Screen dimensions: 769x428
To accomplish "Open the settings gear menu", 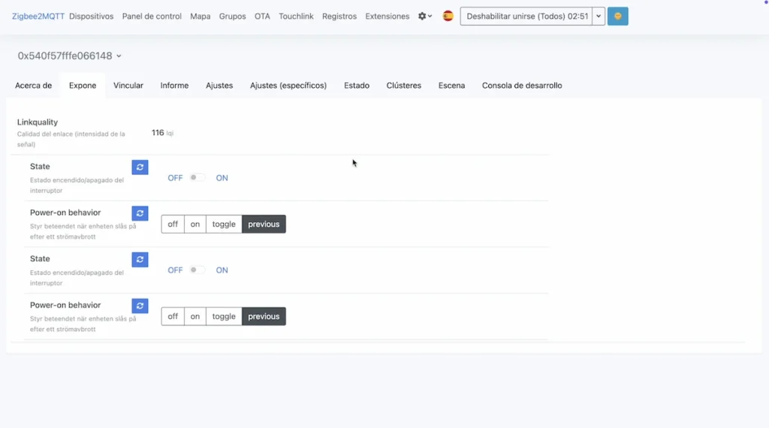I will pyautogui.click(x=424, y=17).
